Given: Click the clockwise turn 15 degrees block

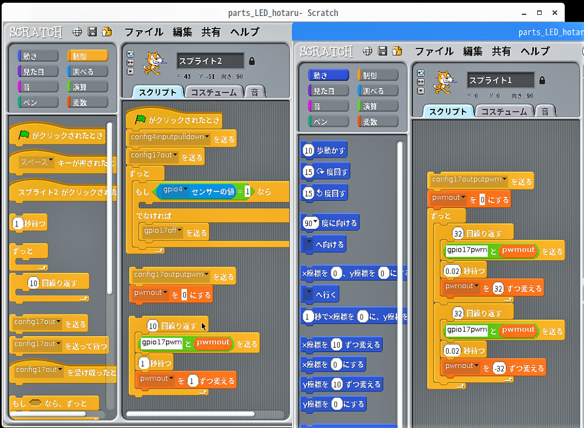Looking at the screenshot, I should (x=325, y=172).
